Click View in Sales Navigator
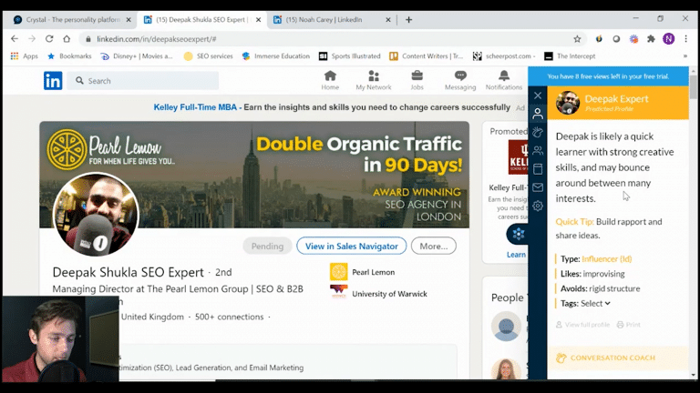Viewport: 700px width, 393px height. pos(351,246)
